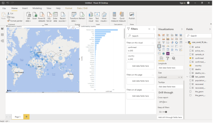This screenshot has height=124, width=213.
Task: Remove confirmed from the Size well
Action: click(182, 77)
